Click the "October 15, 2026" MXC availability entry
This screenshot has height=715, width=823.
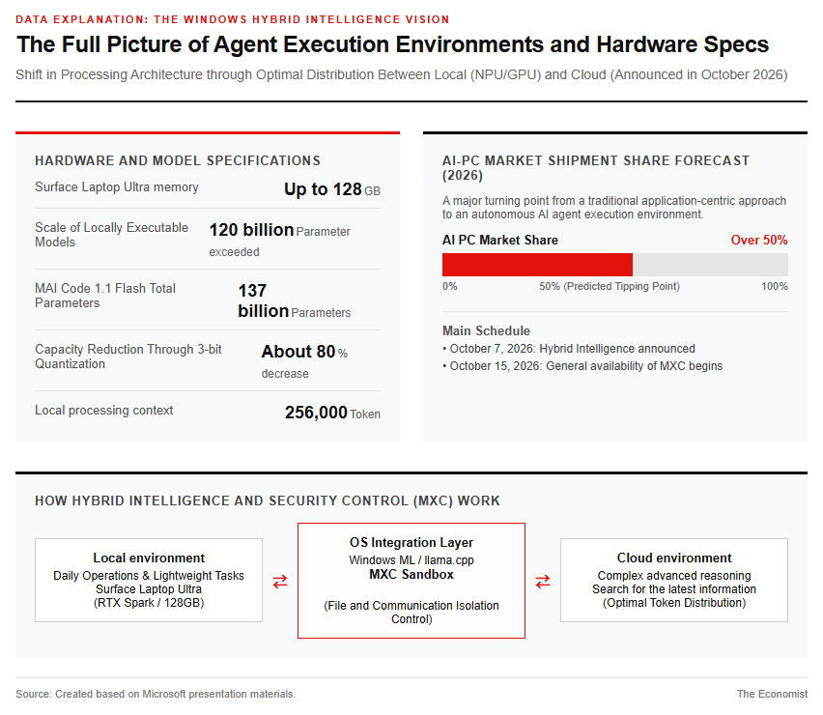(x=582, y=366)
